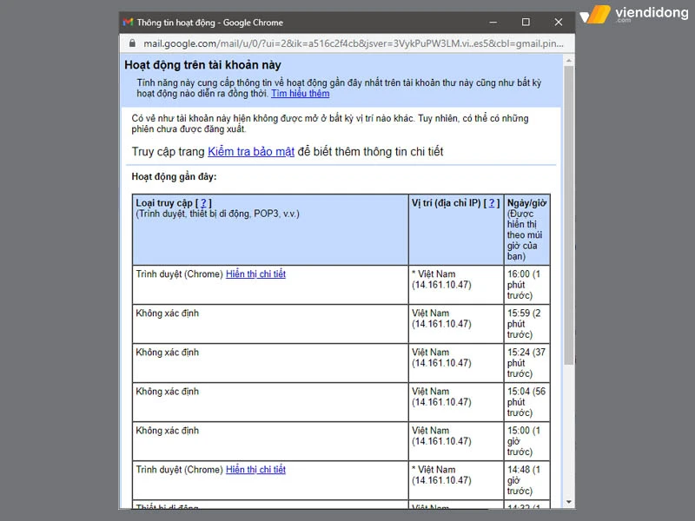Click the 'Thông tin hoạt động' window title

pyautogui.click(x=209, y=22)
